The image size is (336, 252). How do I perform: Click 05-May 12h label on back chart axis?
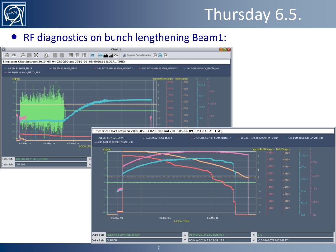[49, 144]
